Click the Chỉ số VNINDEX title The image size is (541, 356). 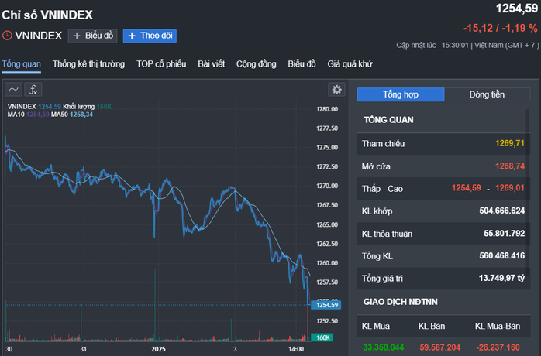click(x=47, y=15)
